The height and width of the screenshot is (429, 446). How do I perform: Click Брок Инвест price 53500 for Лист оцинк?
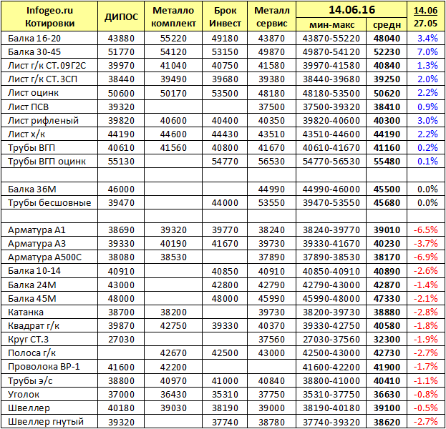click(225, 93)
